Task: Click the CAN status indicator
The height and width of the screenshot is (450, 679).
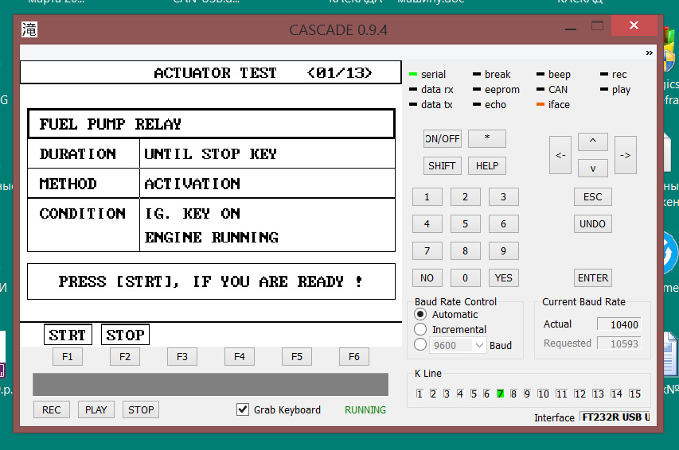Action: tap(540, 89)
